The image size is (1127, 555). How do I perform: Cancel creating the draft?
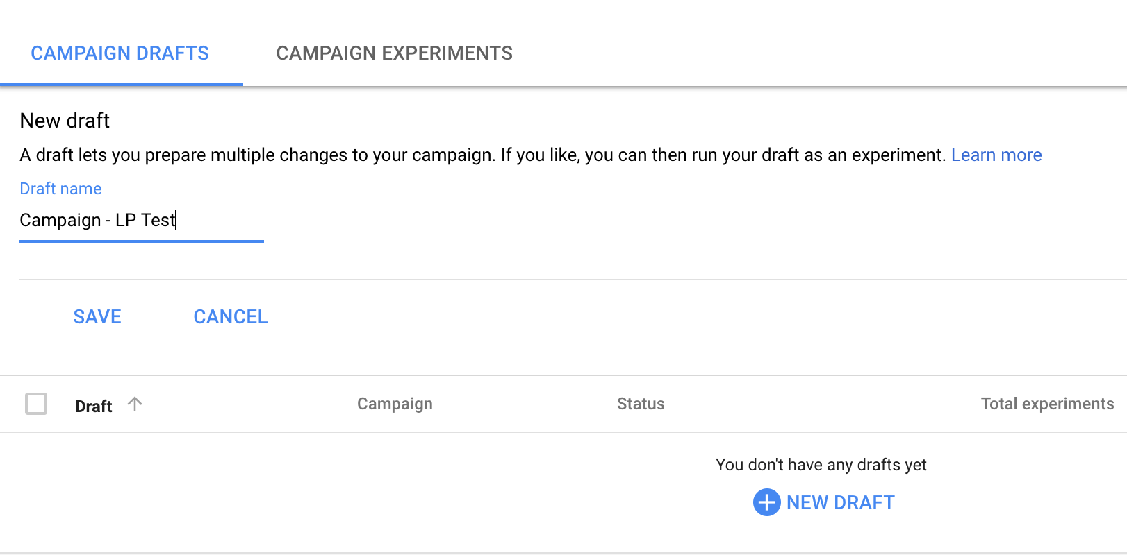tap(230, 316)
